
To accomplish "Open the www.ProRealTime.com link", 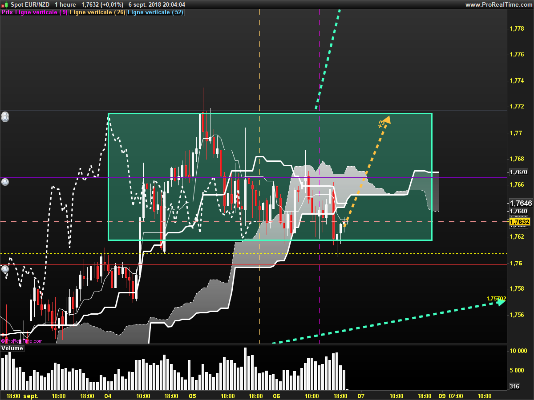I will (498, 4).
